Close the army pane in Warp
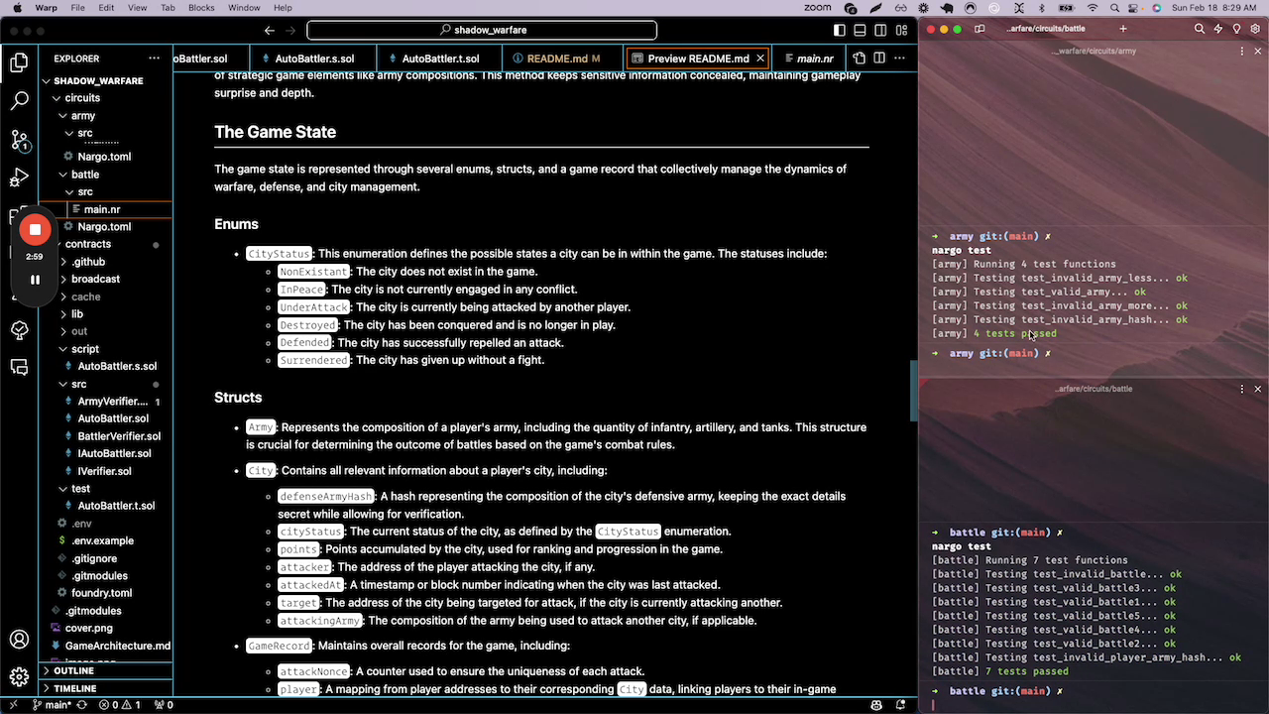 [x=1258, y=52]
